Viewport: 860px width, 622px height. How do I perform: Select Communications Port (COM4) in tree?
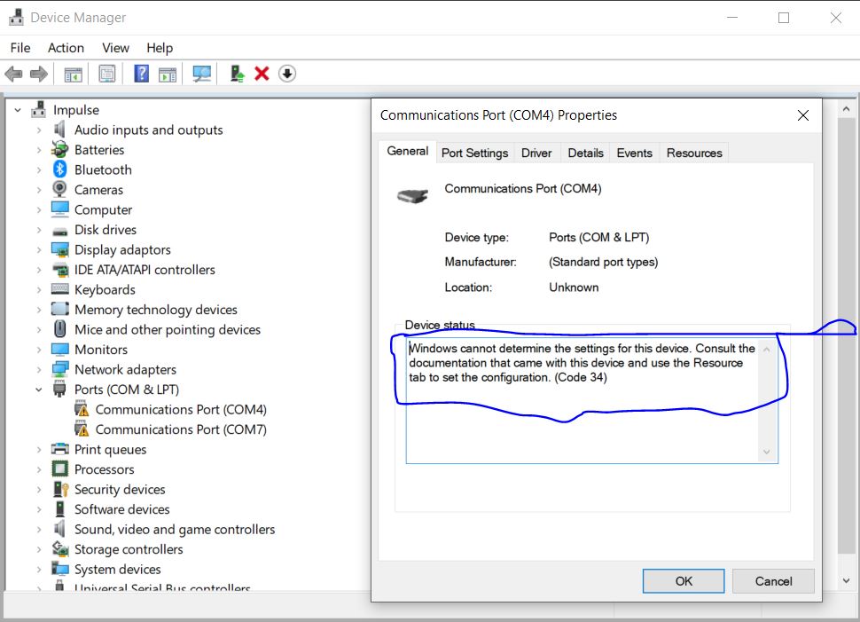(x=181, y=410)
